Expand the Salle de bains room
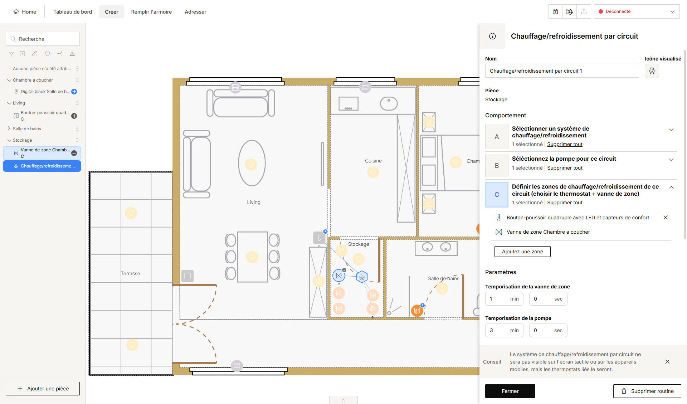The image size is (687, 404). click(9, 129)
